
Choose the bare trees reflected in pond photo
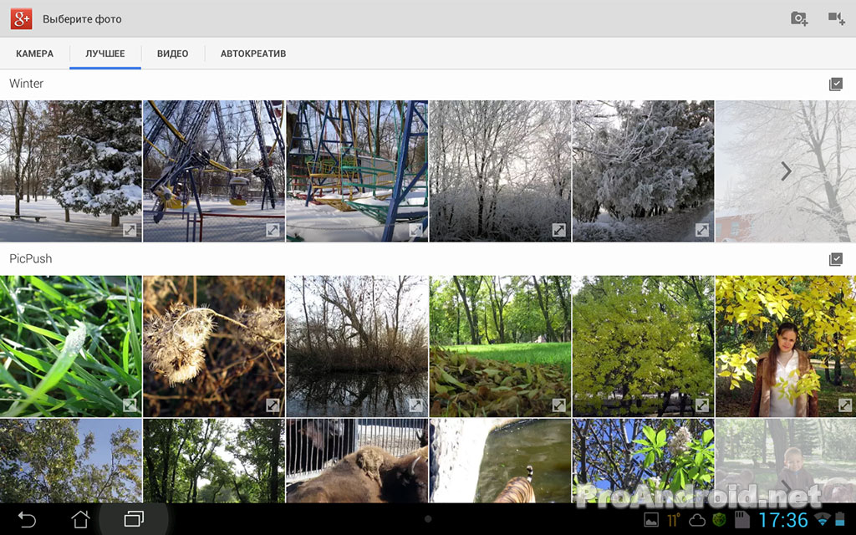pyautogui.click(x=357, y=346)
